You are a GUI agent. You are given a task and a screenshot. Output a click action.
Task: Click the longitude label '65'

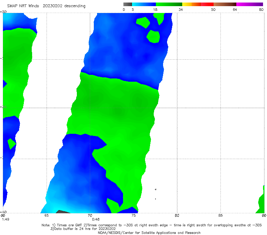(x=47, y=215)
